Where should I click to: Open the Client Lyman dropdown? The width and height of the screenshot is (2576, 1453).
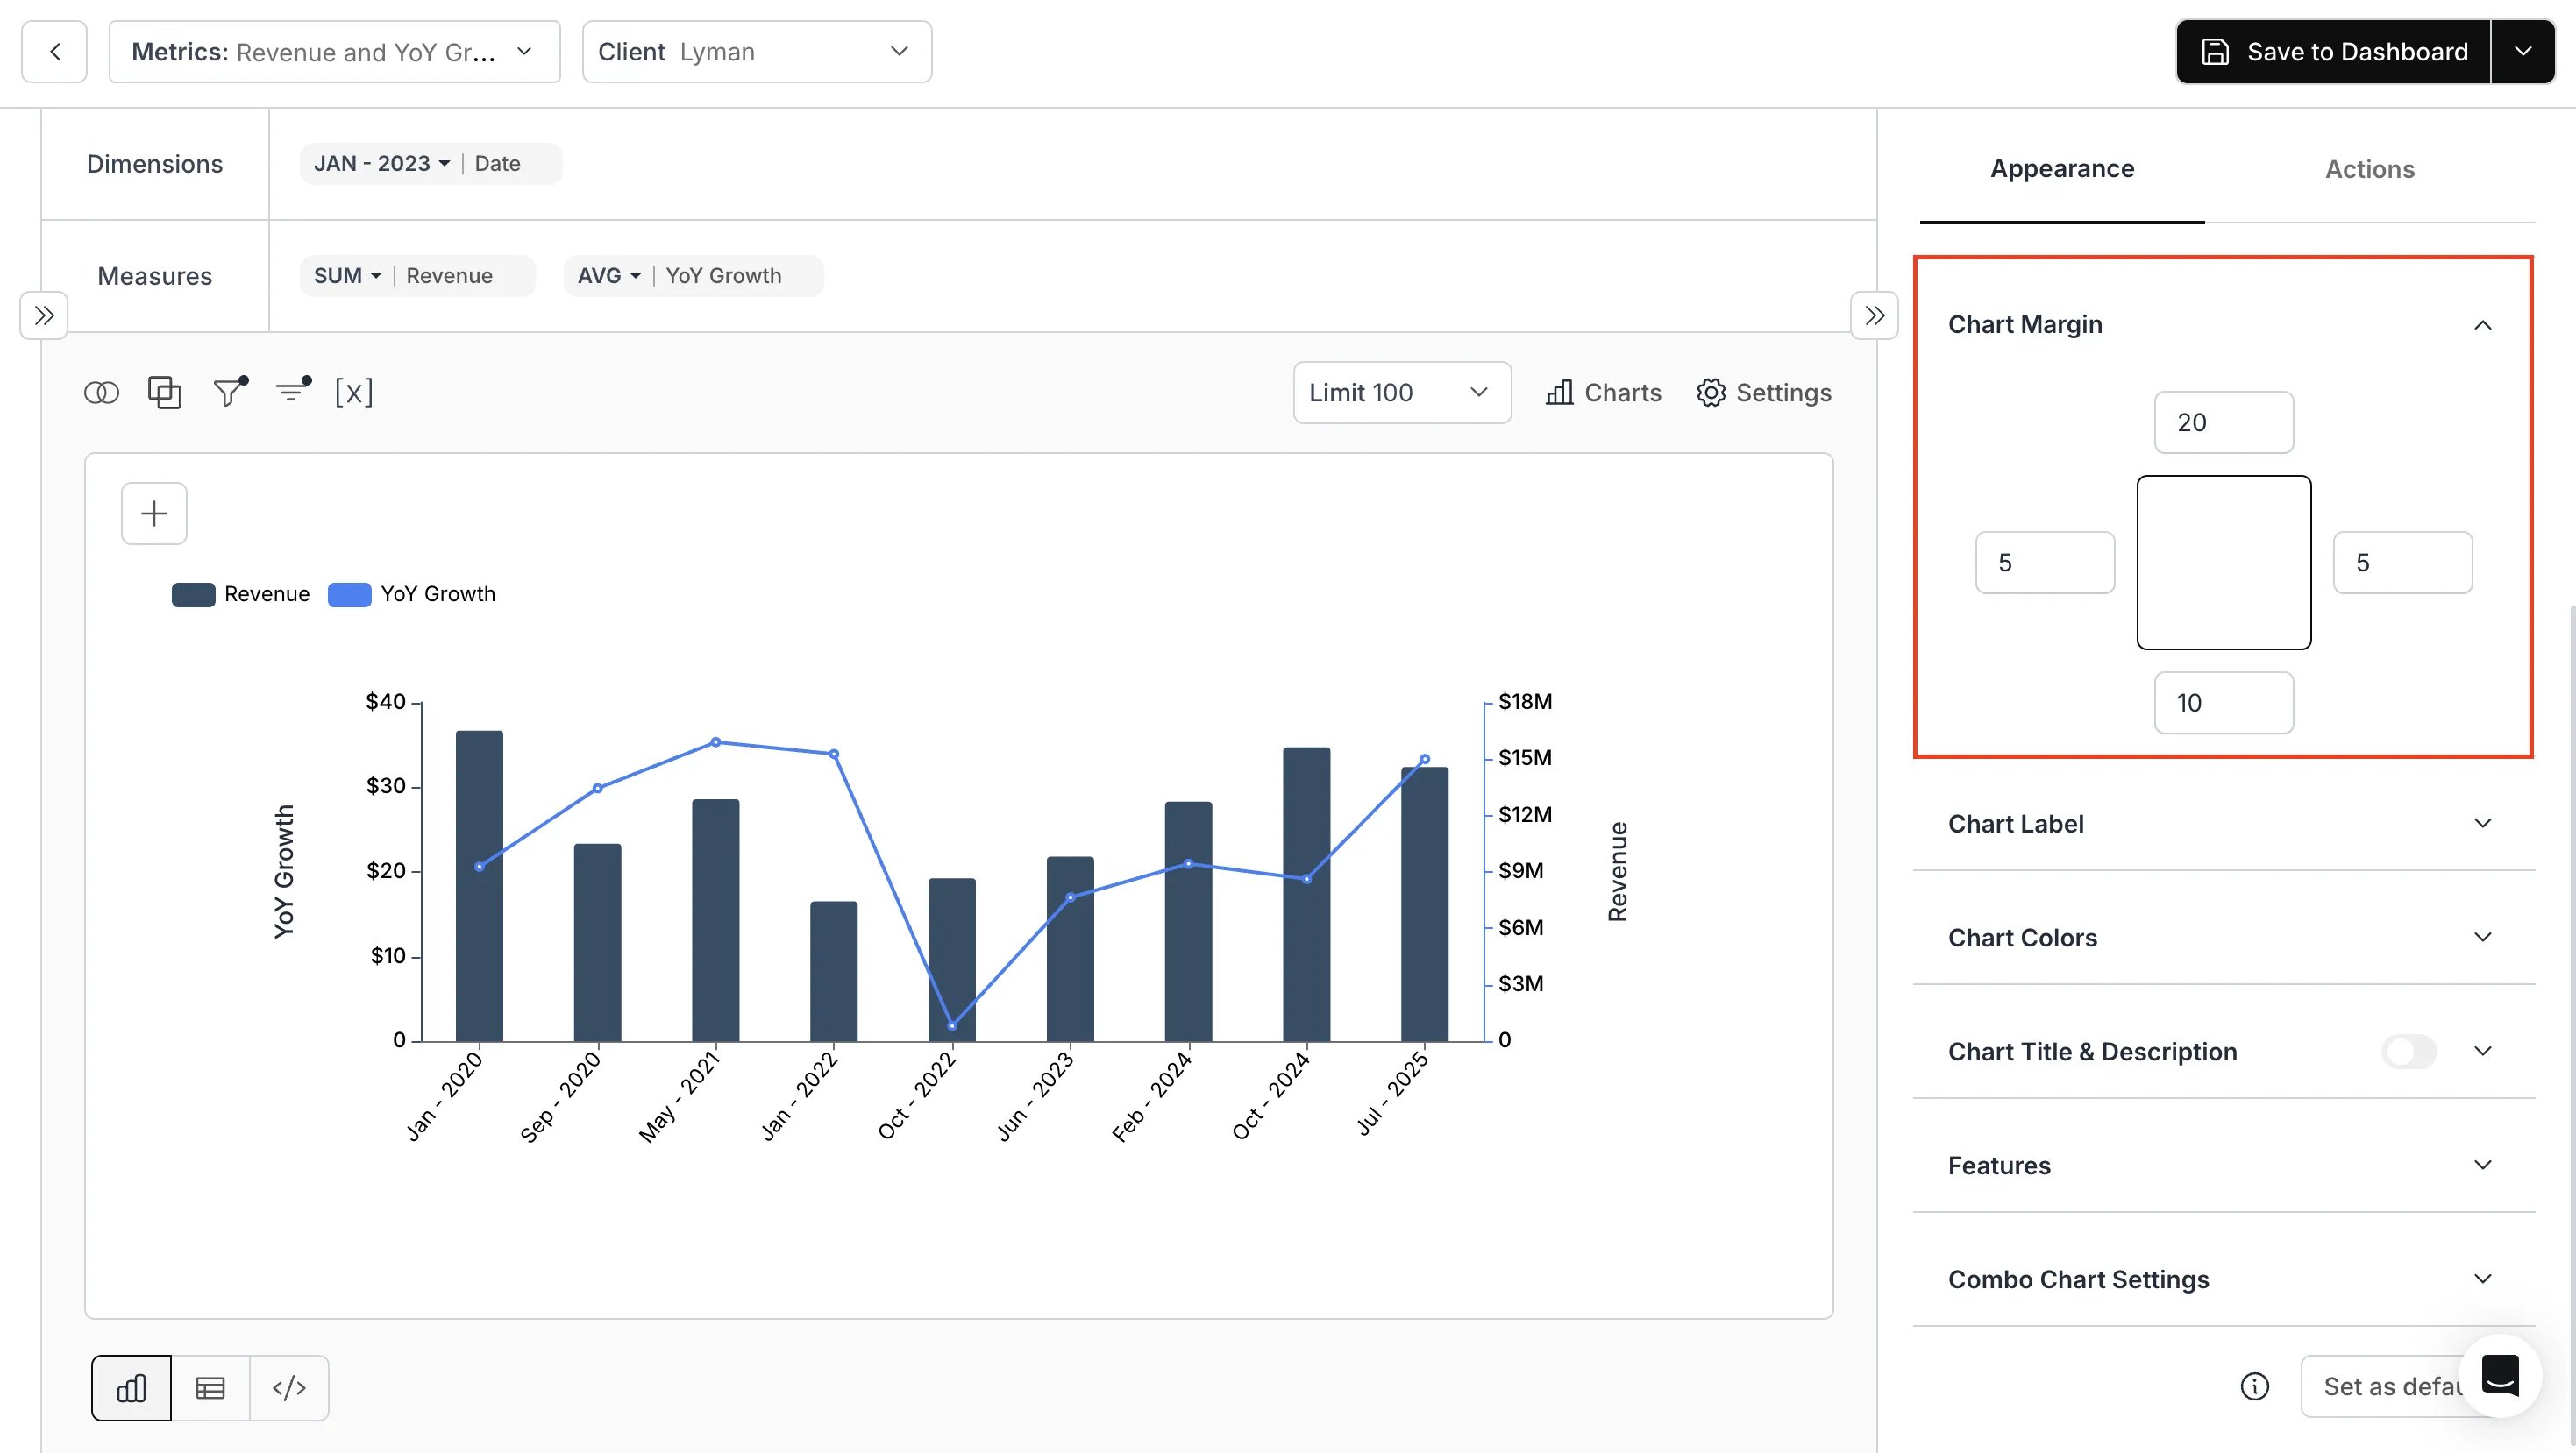pos(757,52)
